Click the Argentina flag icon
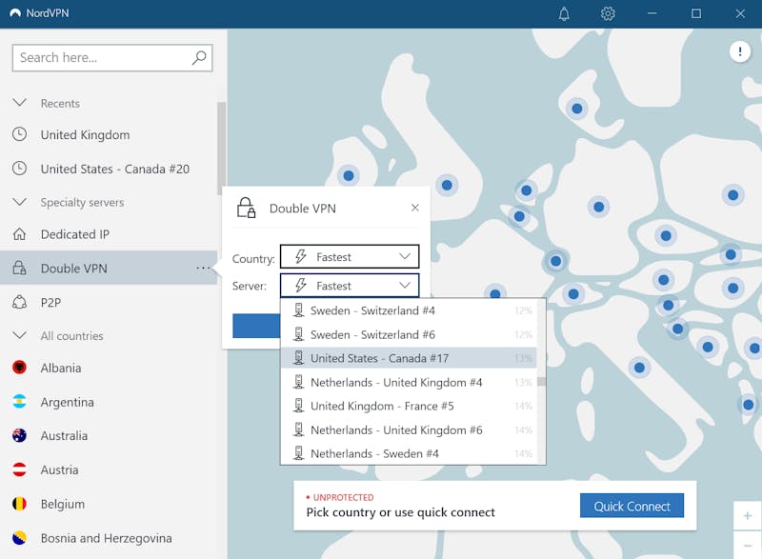 point(19,402)
